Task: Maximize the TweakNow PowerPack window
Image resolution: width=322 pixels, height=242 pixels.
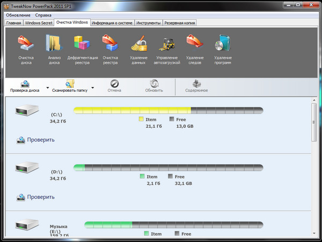Action: click(298, 5)
